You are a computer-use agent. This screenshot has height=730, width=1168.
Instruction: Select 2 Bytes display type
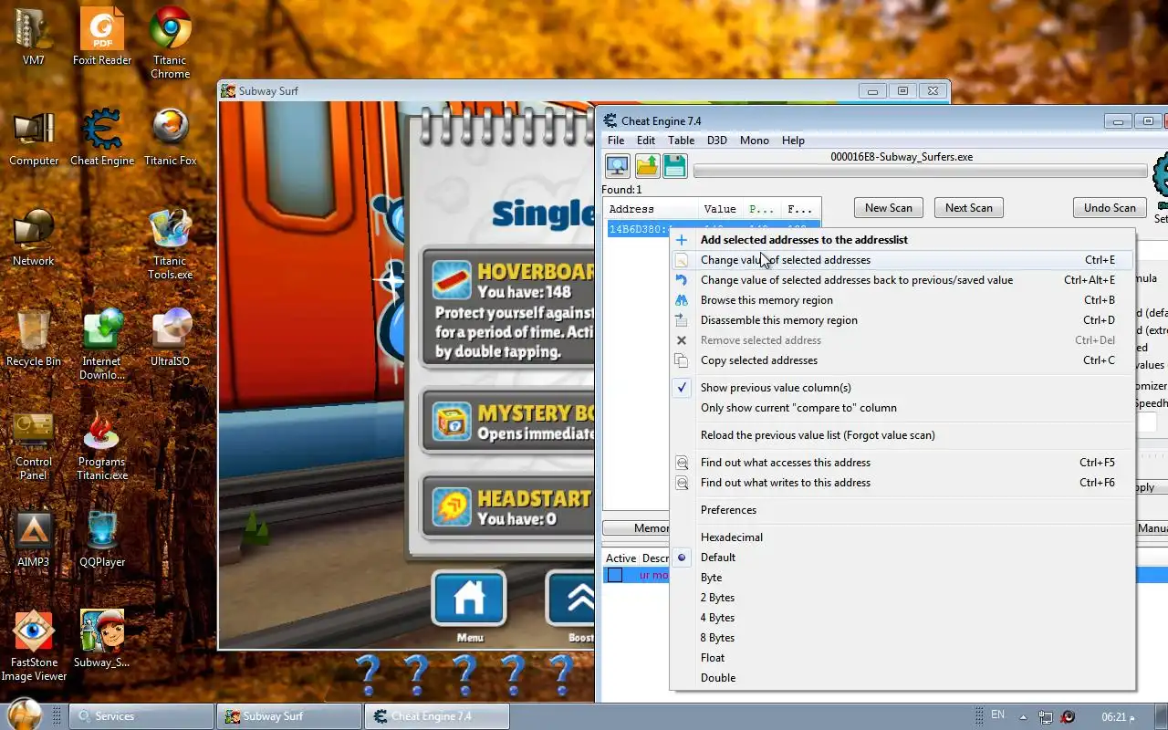pos(902,598)
